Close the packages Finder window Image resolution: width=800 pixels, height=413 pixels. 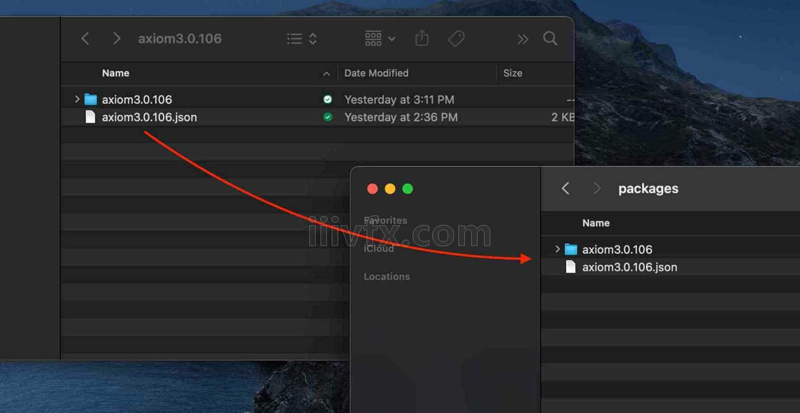(x=372, y=189)
